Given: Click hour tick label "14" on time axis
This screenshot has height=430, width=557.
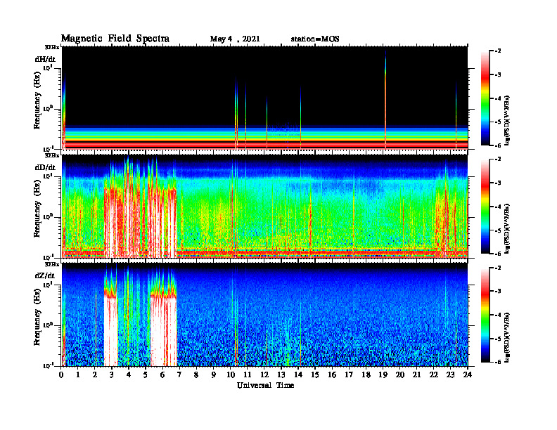Looking at the screenshot, I should coord(298,374).
